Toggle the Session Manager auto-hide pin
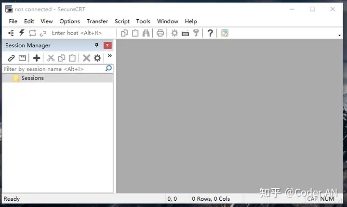Screen dimensions: 347x207 tap(96, 45)
